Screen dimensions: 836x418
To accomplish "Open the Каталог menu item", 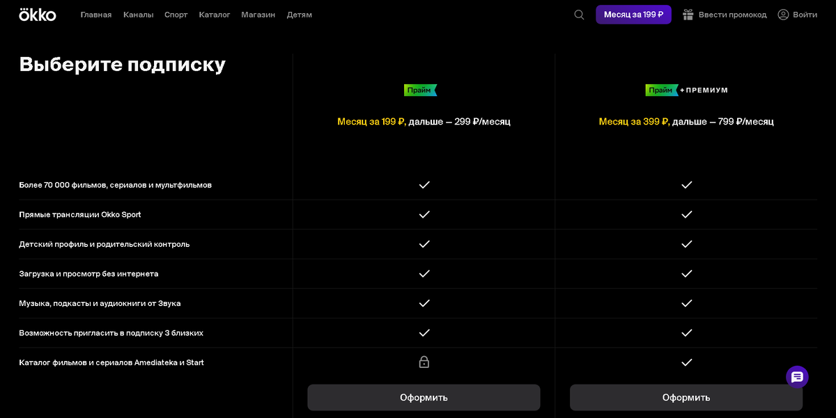I will 215,15.
